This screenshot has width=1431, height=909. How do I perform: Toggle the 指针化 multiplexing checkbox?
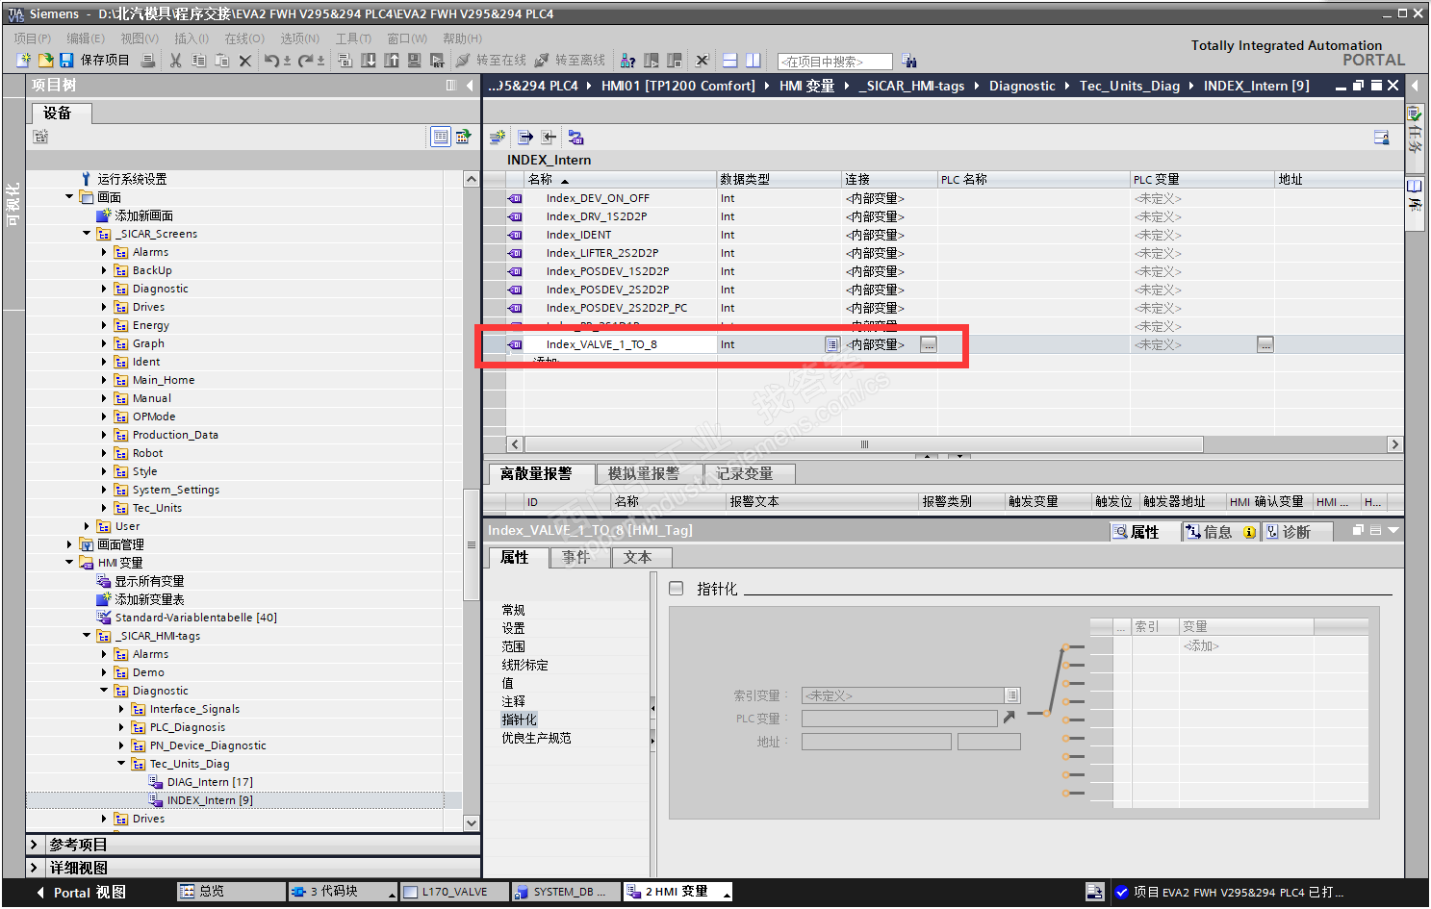677,588
